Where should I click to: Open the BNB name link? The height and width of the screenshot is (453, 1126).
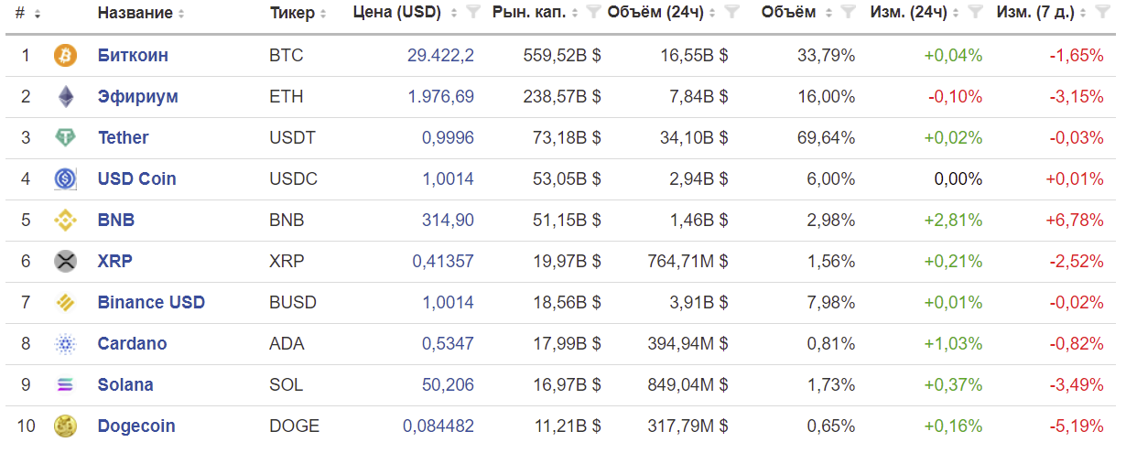coord(116,221)
